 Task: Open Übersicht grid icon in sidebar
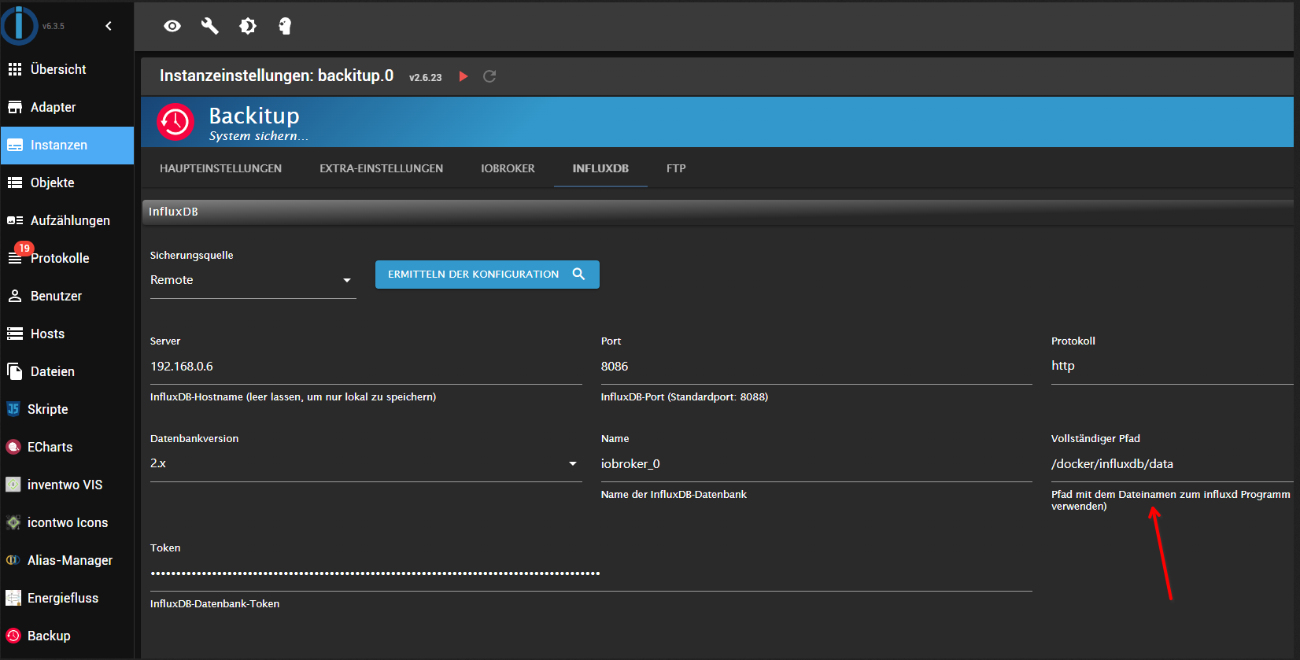[15, 69]
